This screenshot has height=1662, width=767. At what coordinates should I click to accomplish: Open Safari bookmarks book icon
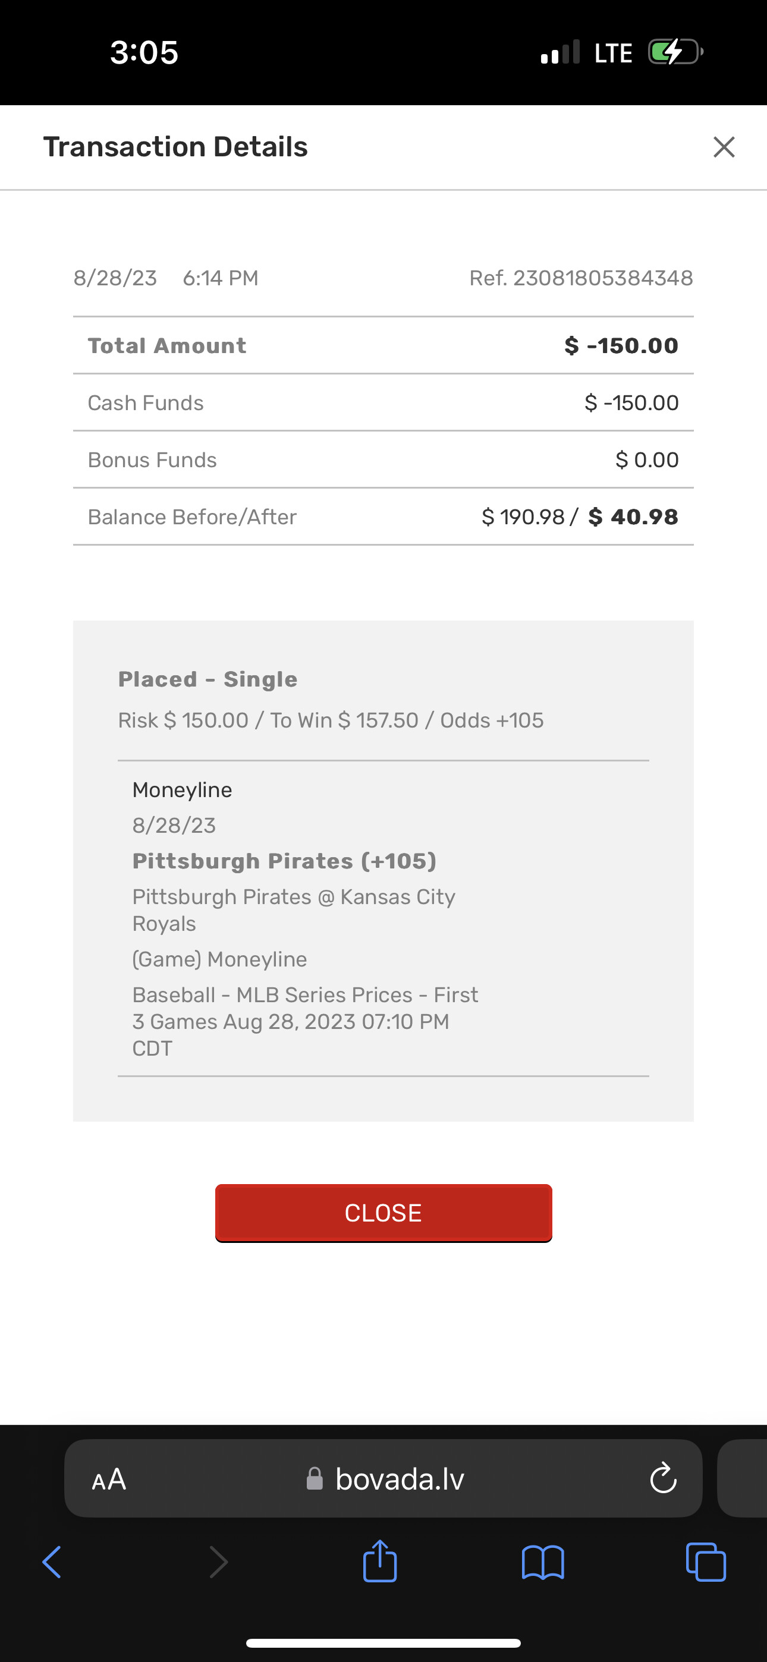coord(543,1562)
